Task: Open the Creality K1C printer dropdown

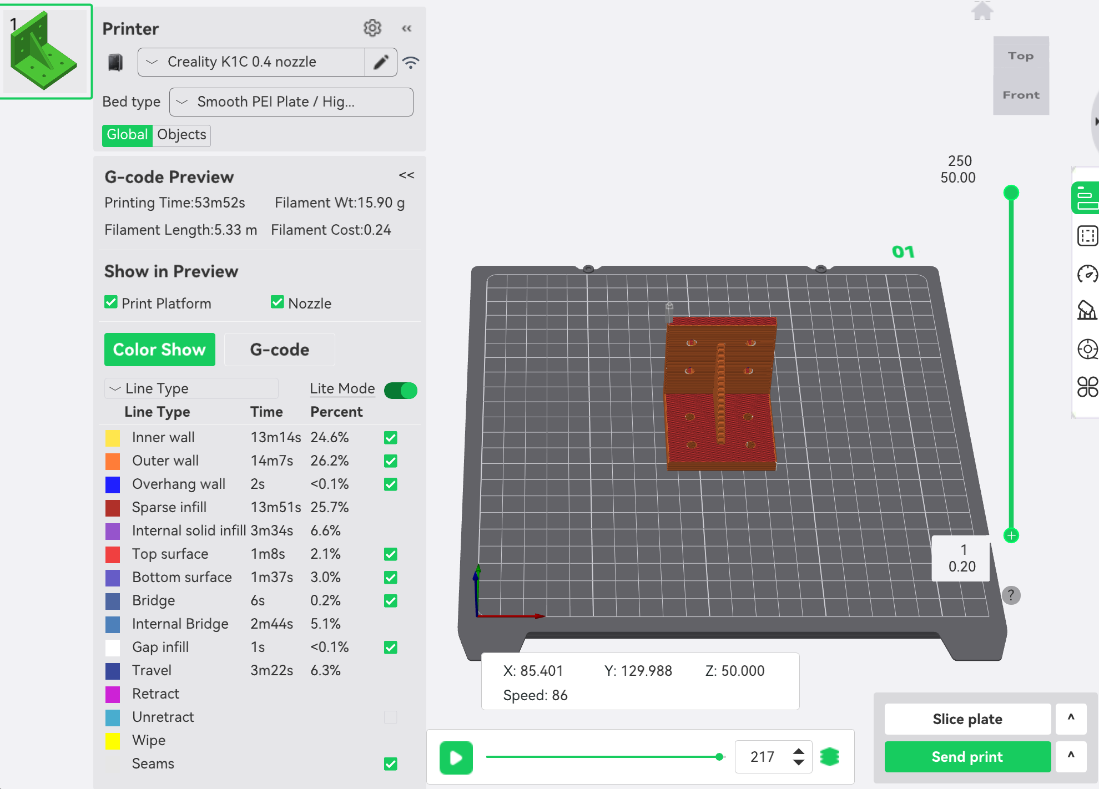Action: [x=251, y=62]
